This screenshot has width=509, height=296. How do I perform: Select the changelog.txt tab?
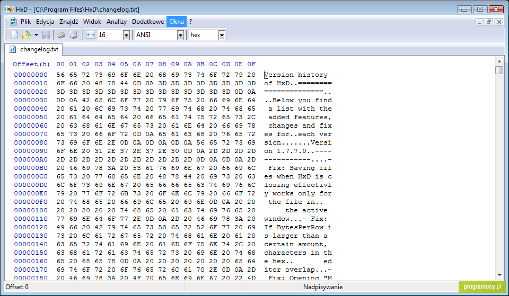pyautogui.click(x=34, y=49)
